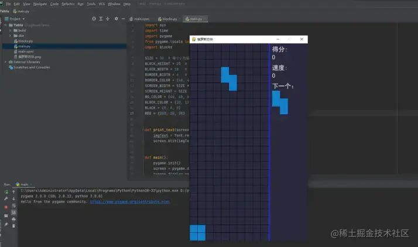Click the wrench settings icon in Run panel
418x247 pixels.
point(6,199)
